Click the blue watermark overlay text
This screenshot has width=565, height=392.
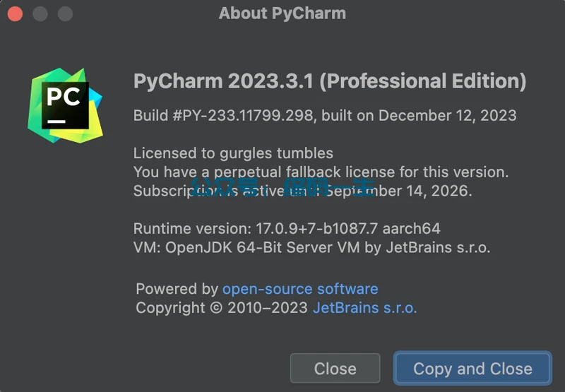click(x=282, y=188)
